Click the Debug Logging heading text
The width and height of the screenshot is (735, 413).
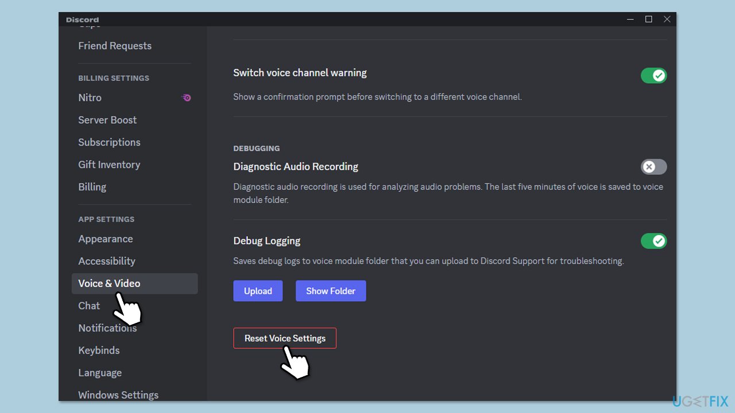(267, 241)
